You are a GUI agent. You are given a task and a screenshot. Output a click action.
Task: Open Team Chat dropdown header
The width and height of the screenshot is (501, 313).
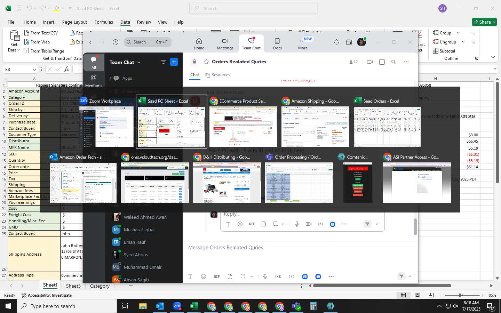coord(125,62)
